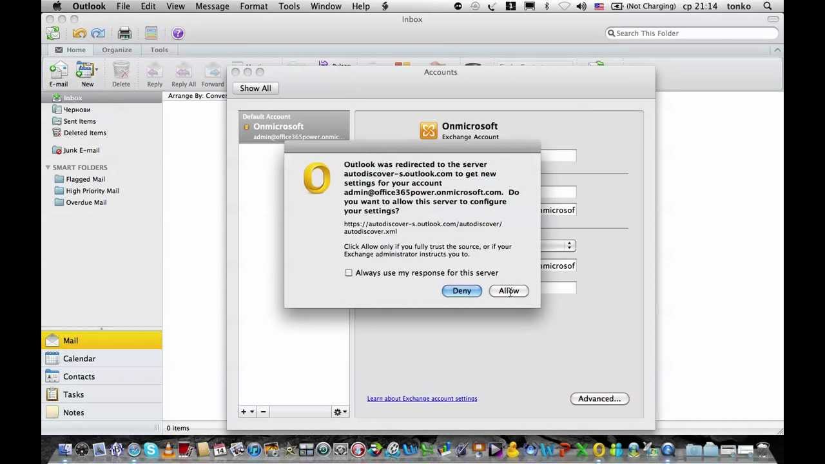The image size is (825, 464).
Task: Open the Format menu
Action: [254, 6]
